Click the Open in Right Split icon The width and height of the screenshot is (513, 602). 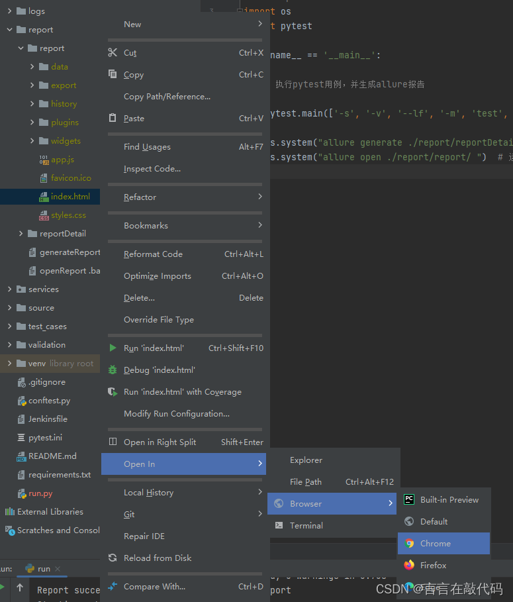pos(113,442)
